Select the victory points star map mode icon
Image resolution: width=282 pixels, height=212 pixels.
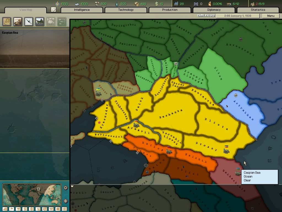[64, 209]
